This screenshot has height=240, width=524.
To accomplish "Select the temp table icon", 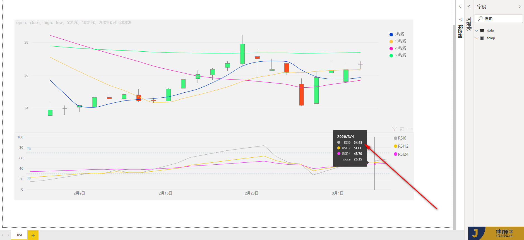I will pyautogui.click(x=482, y=38).
